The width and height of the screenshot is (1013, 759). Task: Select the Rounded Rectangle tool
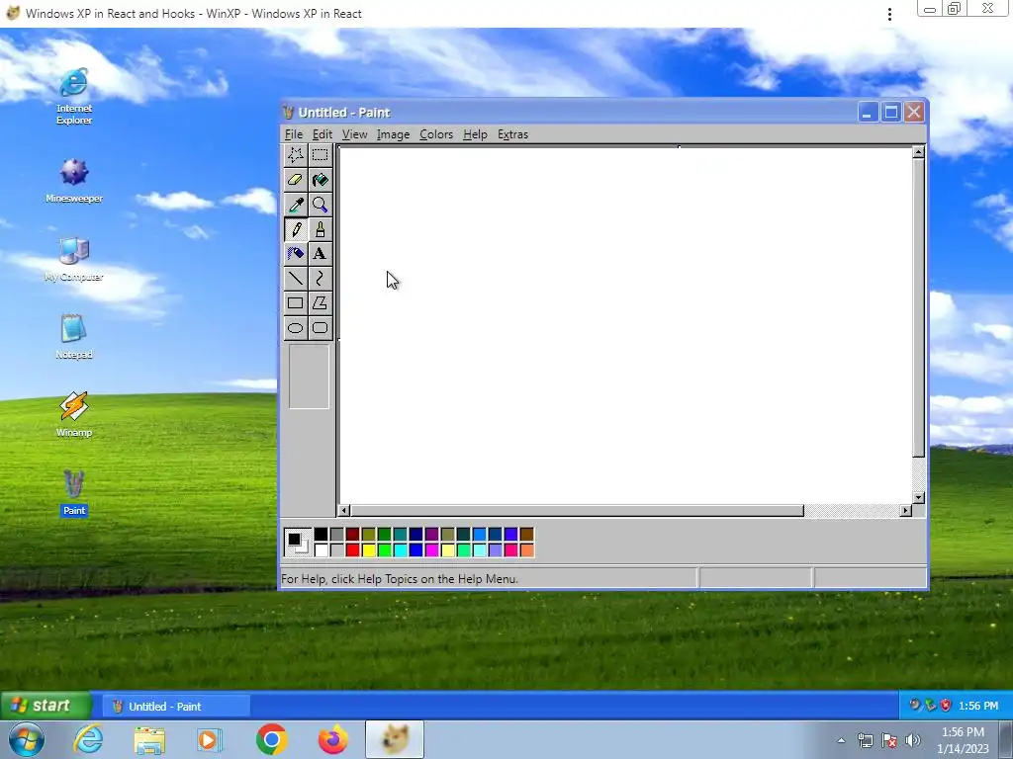320,328
